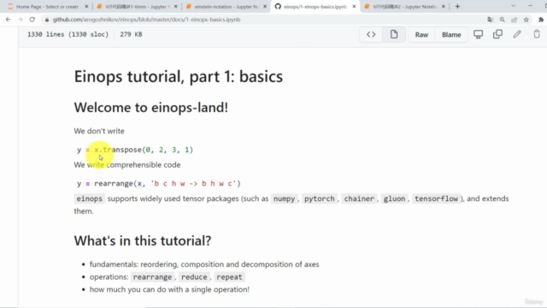Image resolution: width=547 pixels, height=308 pixels.
Task: Open the tab search dropdown chevron
Action: click(x=513, y=6)
